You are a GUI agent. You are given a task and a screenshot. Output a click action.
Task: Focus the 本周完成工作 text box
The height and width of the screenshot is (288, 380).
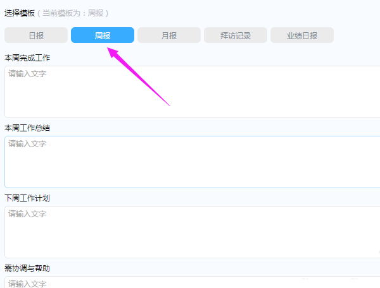(x=192, y=92)
